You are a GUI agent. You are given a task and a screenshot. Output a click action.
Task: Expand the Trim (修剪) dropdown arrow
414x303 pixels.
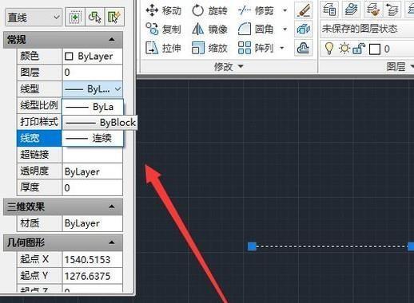pos(285,10)
